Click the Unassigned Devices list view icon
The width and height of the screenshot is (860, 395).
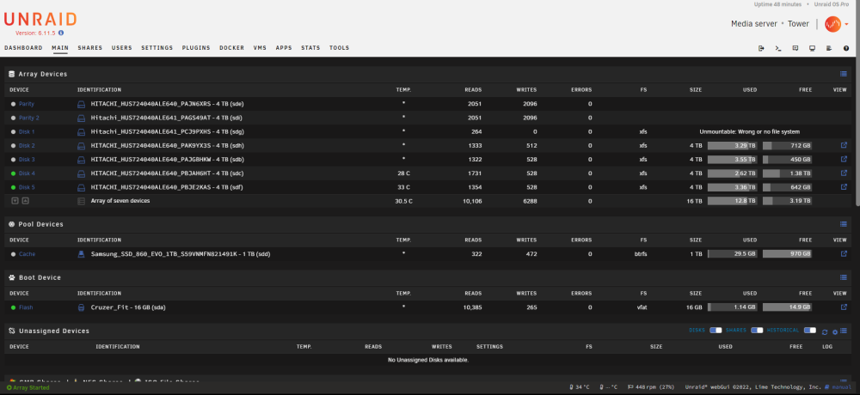click(x=844, y=331)
